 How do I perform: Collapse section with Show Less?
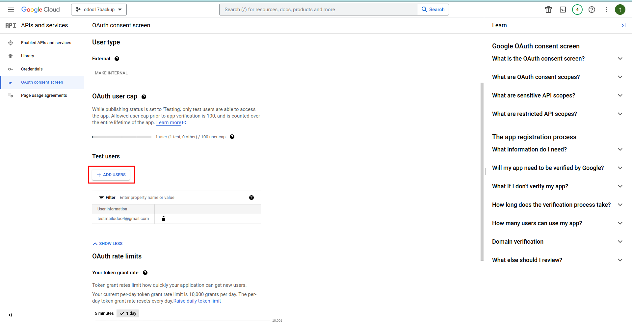(108, 244)
